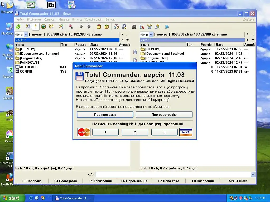The width and height of the screenshot is (270, 202).
Task: Click Alt+F4 Вихід button
Action: click(238, 181)
